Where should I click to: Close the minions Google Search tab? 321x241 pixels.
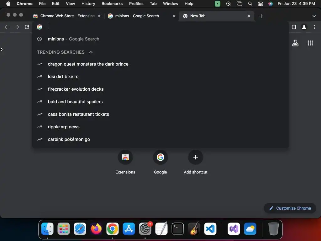pyautogui.click(x=174, y=16)
